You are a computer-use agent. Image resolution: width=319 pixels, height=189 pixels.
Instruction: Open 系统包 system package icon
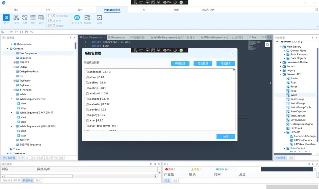(x=87, y=18)
